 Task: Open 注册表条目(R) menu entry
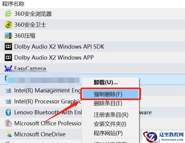tap(111, 115)
